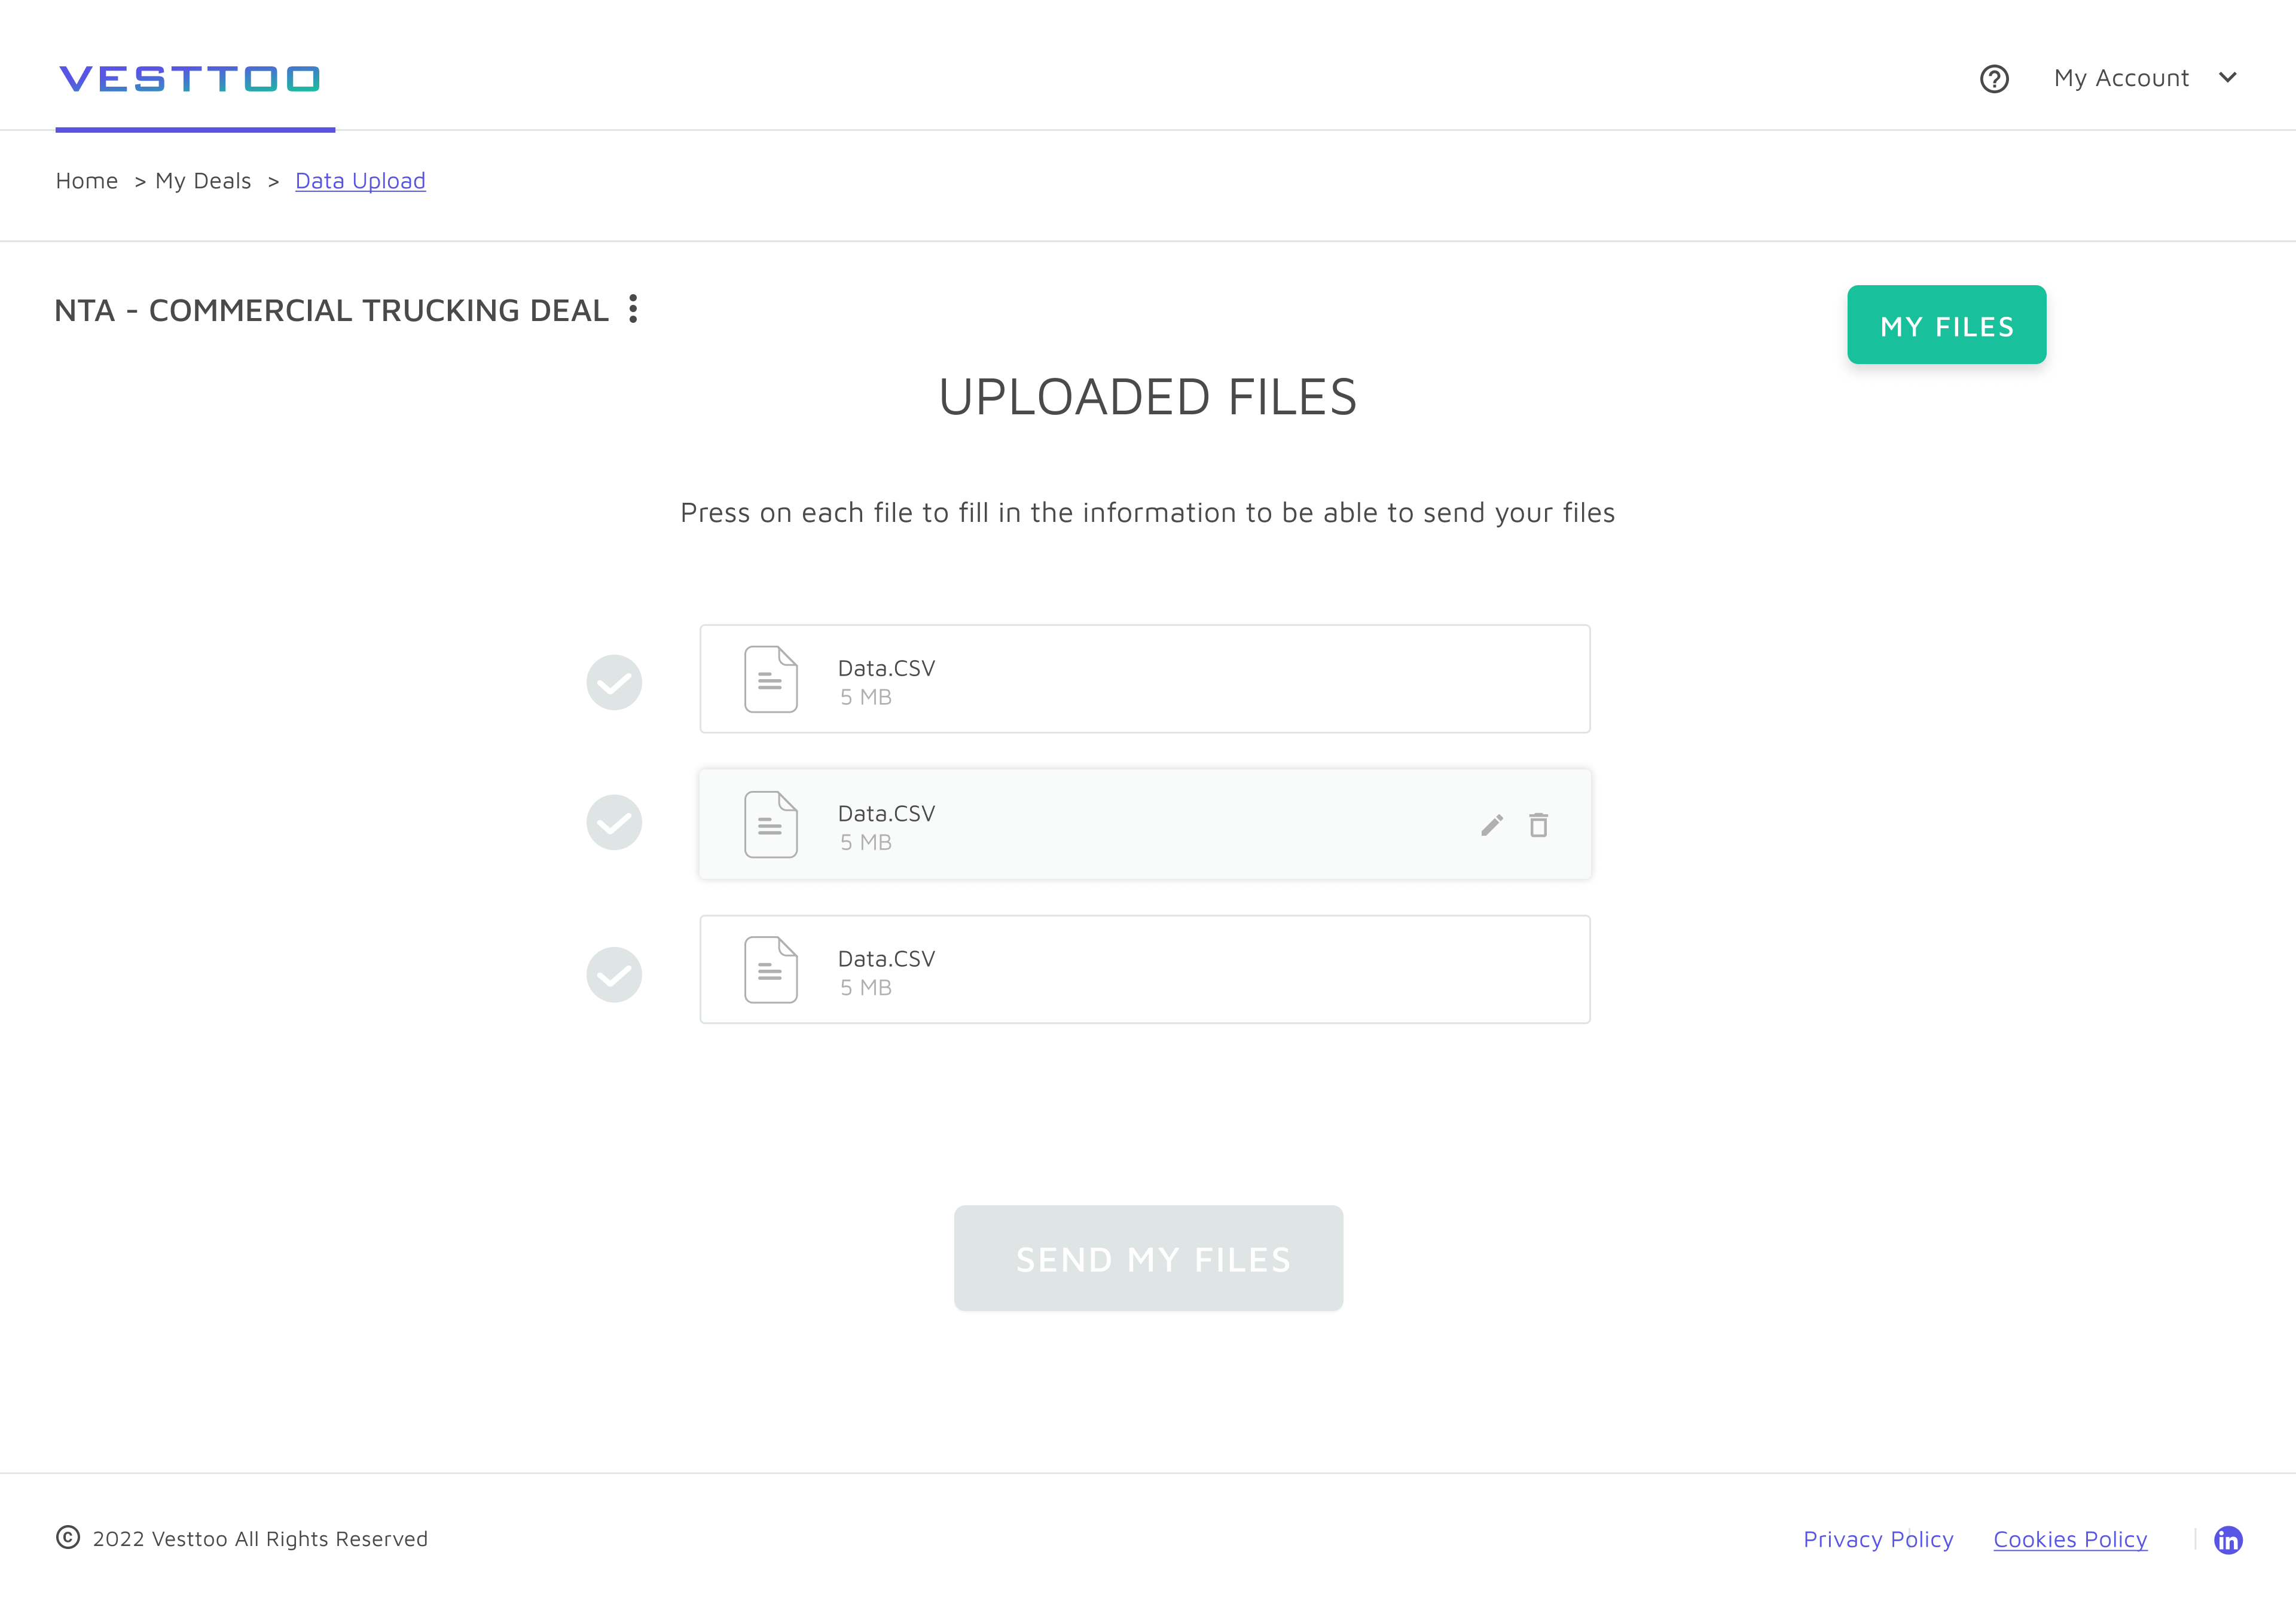Click the Vesttoo logo
Screen dimensions: 2296x1607
click(190, 78)
